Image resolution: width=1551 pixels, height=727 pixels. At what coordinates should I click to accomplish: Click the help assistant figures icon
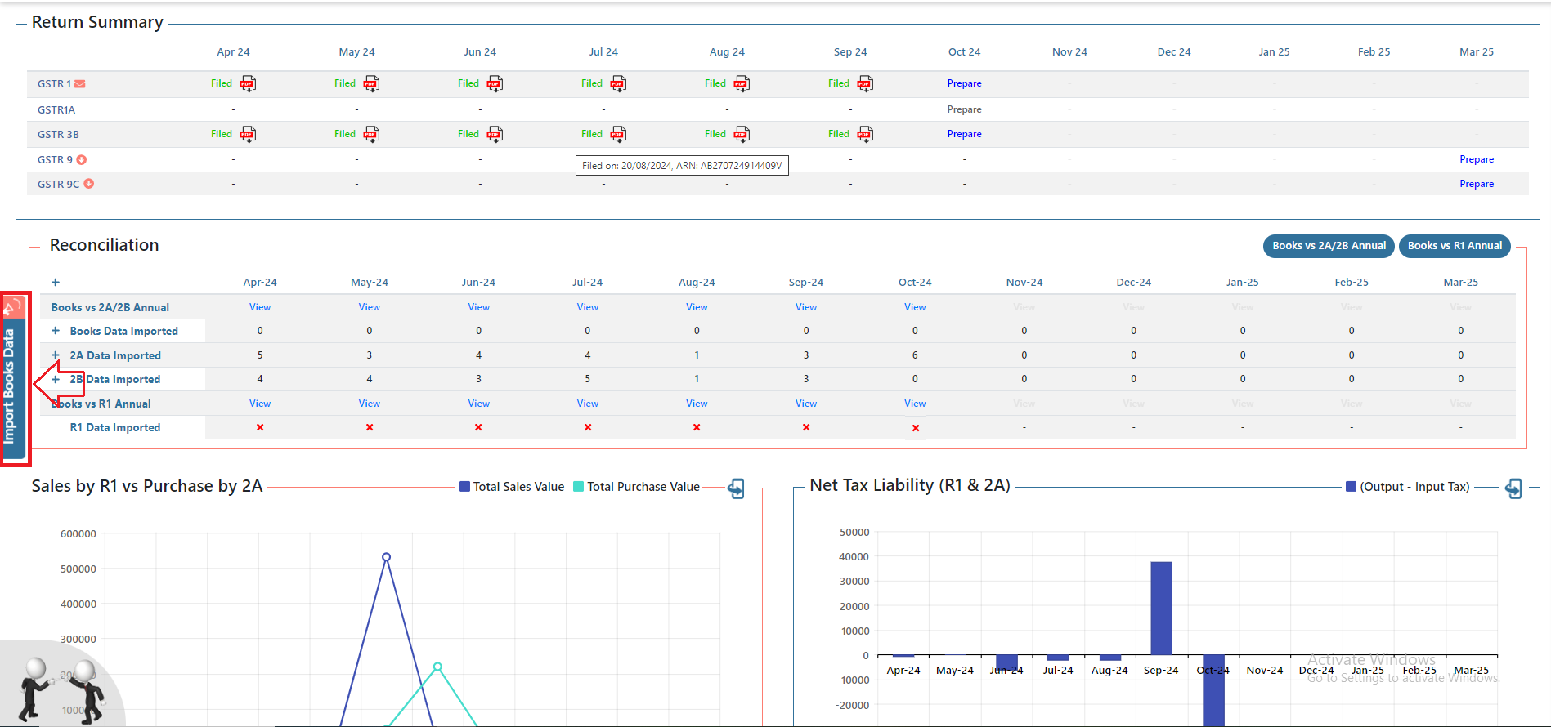[64, 690]
